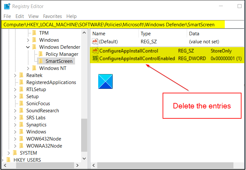
Task: Select the (Default) value entry
Action: point(108,42)
